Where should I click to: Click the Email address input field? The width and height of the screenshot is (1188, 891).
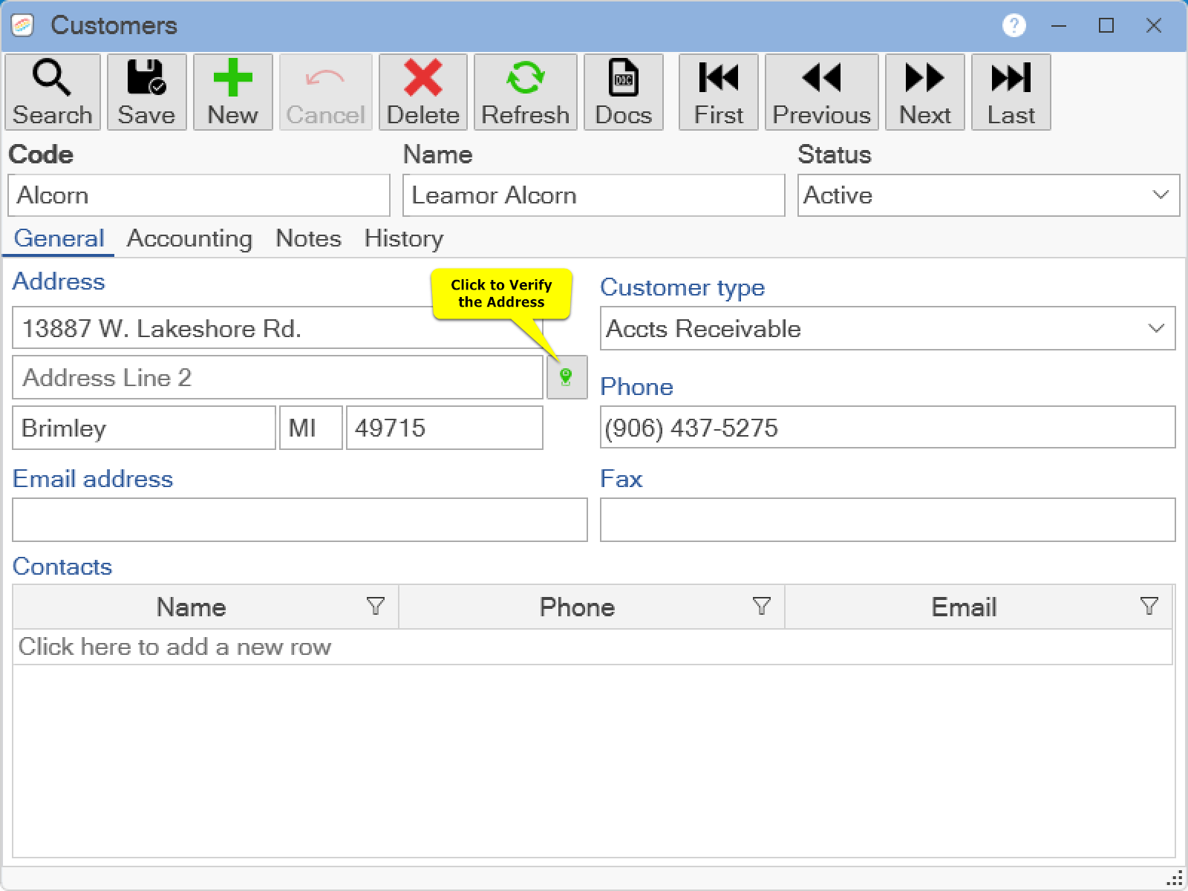coord(299,520)
